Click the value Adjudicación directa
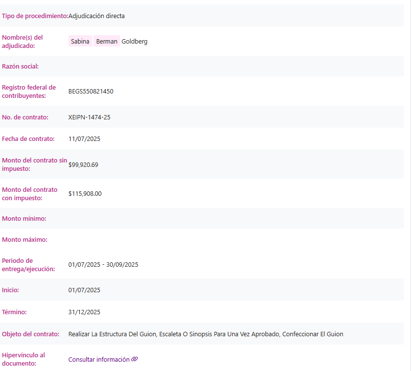The image size is (412, 371). coord(97,16)
